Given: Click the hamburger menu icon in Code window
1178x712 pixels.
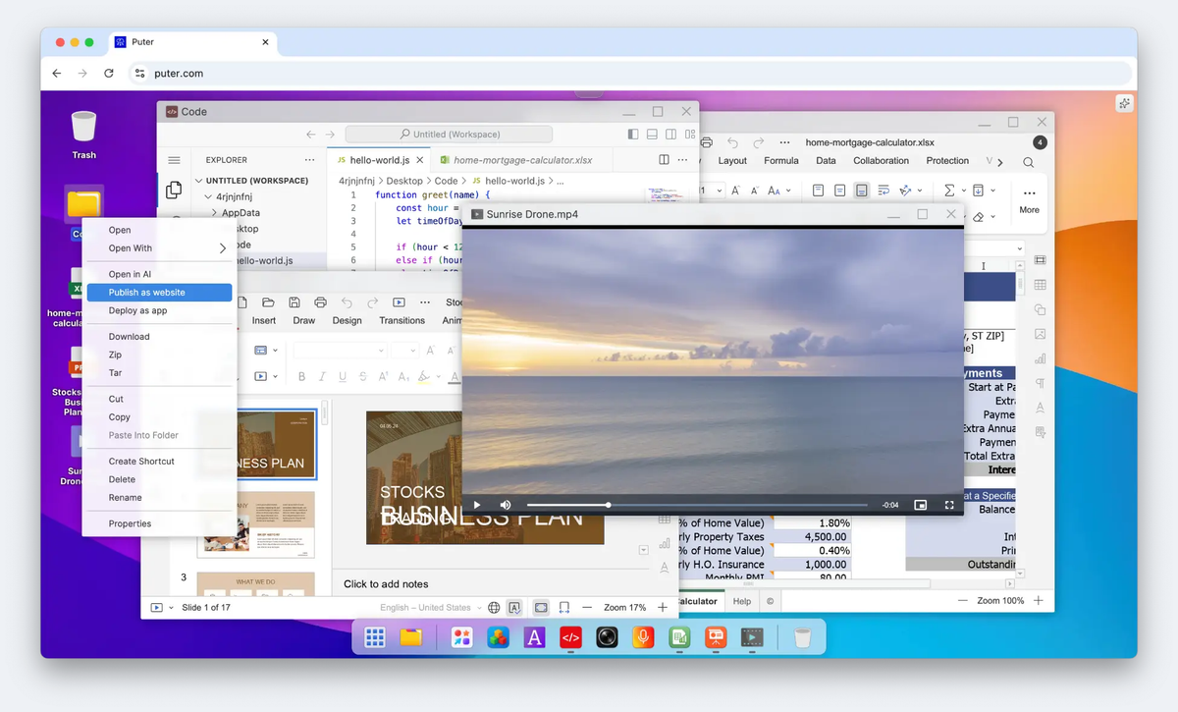Looking at the screenshot, I should [174, 160].
